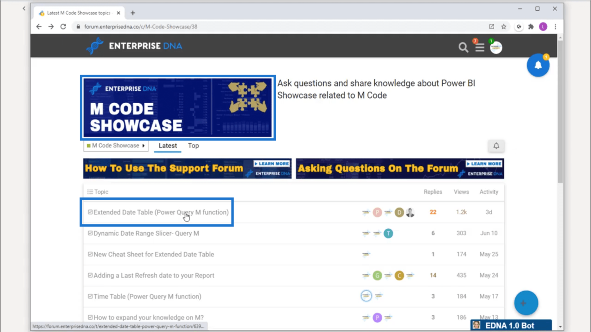Open the Chrome three-dot menu
This screenshot has height=332, width=591.
[x=555, y=26]
